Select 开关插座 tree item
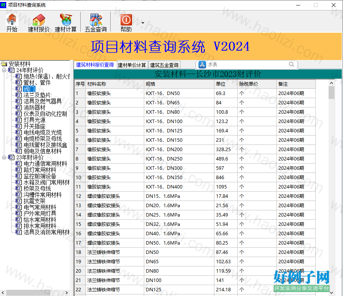This screenshot has height=296, width=343. [34, 126]
